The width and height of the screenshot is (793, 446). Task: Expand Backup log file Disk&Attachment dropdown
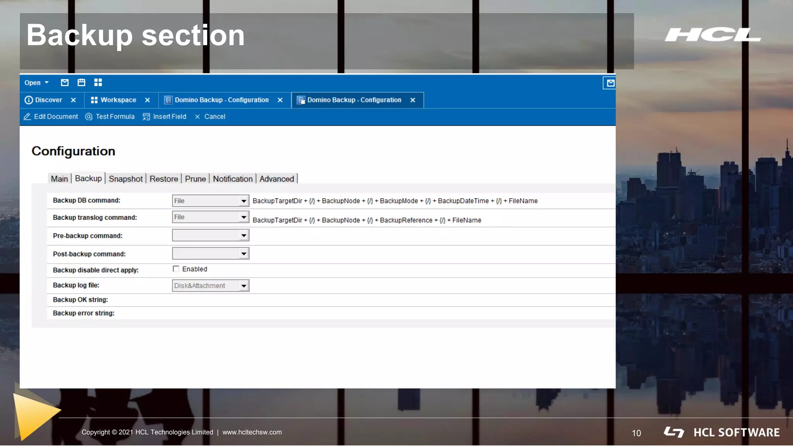pyautogui.click(x=244, y=286)
